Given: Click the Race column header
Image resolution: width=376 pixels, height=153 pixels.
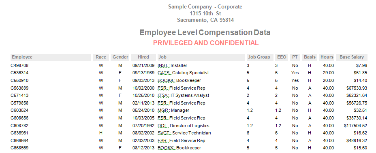Looking at the screenshot, I should (101, 57).
